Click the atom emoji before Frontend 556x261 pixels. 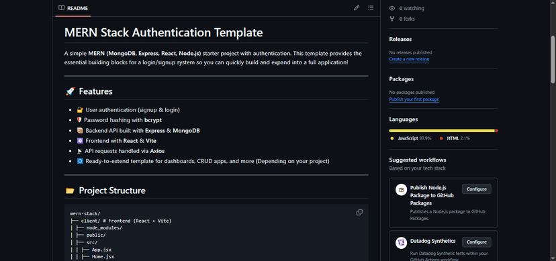80,141
